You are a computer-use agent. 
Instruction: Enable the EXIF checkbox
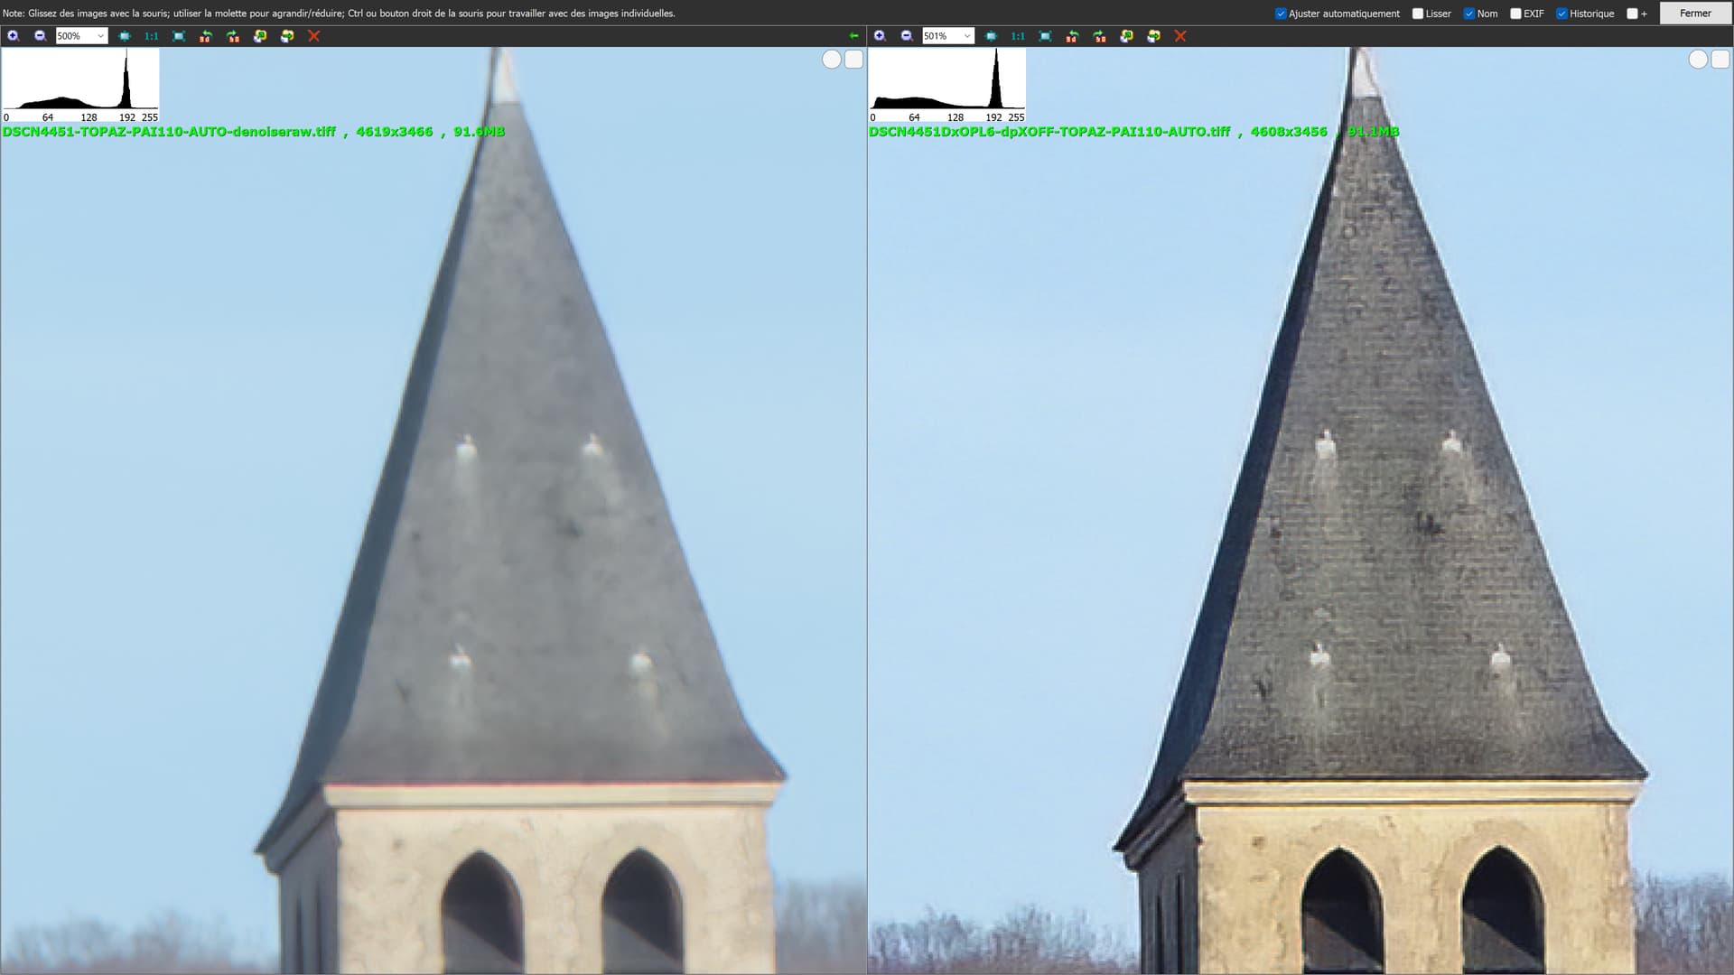click(x=1515, y=14)
